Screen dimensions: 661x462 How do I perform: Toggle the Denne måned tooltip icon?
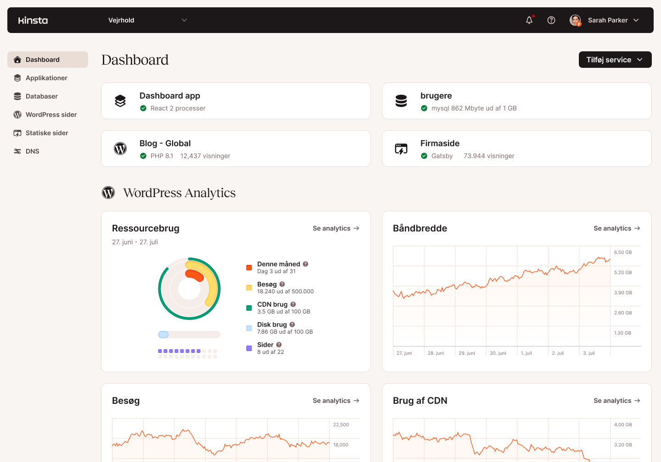pos(306,264)
